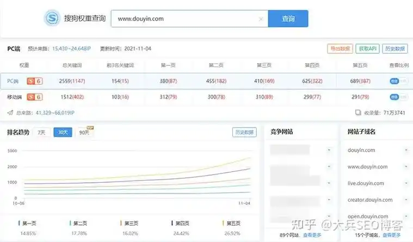Expand the fourth competitor site dropdown arrow
The width and height of the screenshot is (413, 242).
coord(329,200)
